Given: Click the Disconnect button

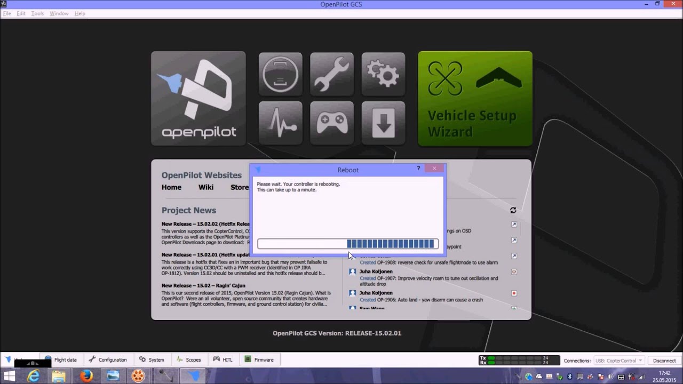Looking at the screenshot, I should (664, 361).
